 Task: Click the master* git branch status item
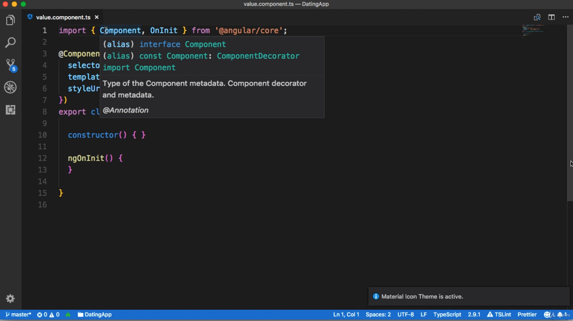point(18,315)
